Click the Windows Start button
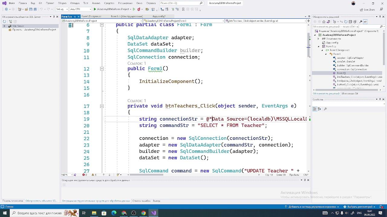This screenshot has width=387, height=217. 5,213
